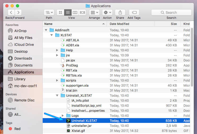This screenshot has height=134, width=197.
Task: Sort by the Name column header
Action: click(x=75, y=24)
